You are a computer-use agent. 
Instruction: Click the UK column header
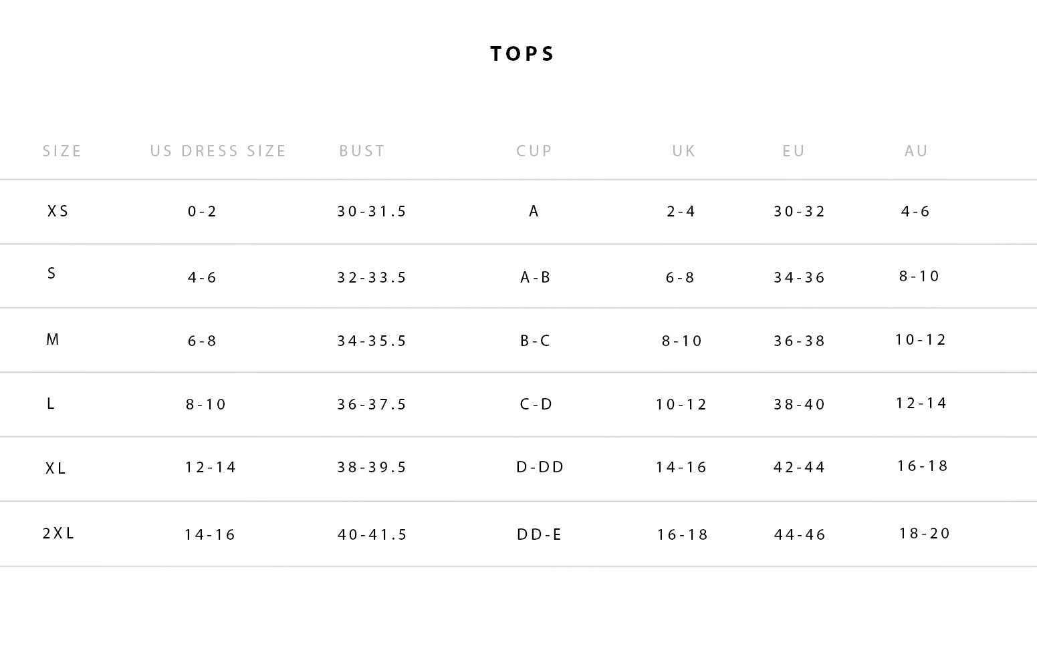684,151
